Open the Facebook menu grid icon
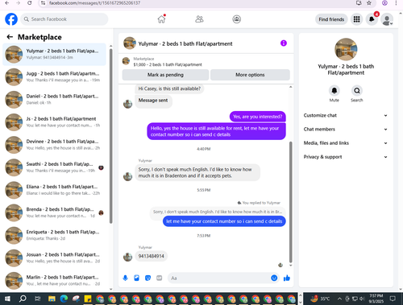The height and width of the screenshot is (305, 403). coord(356,19)
